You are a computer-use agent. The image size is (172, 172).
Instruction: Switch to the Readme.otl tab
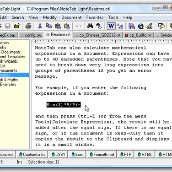click(59, 35)
